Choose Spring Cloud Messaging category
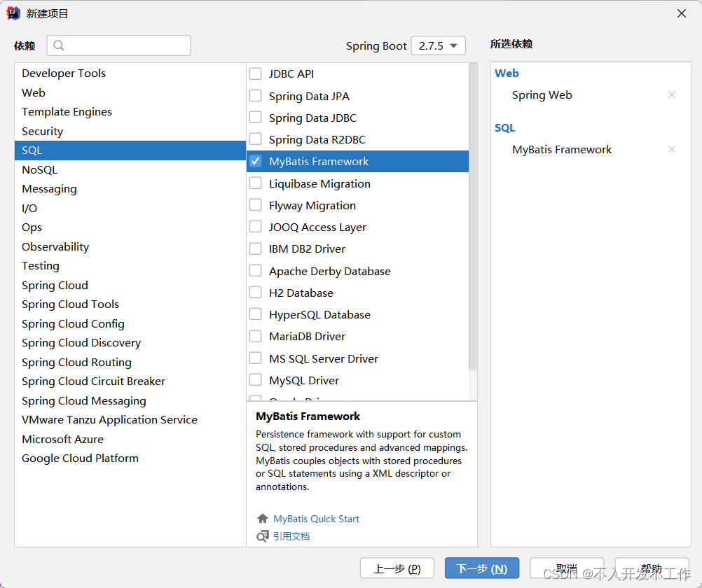702x588 pixels. pyautogui.click(x=130, y=400)
